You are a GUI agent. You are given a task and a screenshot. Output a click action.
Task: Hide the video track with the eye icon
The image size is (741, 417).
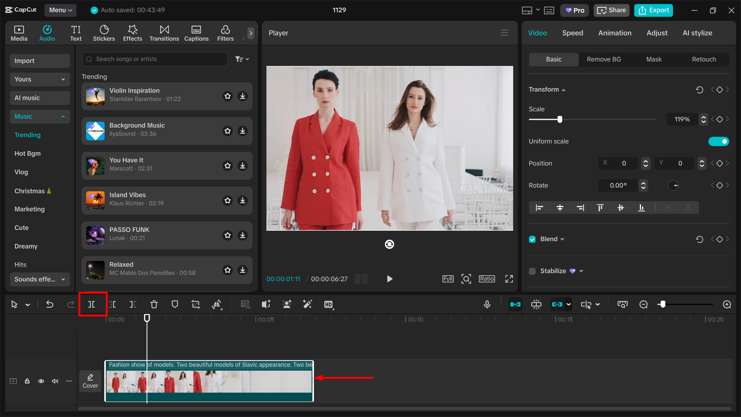(41, 381)
